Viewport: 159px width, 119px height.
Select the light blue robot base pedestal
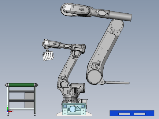coord(74,109)
